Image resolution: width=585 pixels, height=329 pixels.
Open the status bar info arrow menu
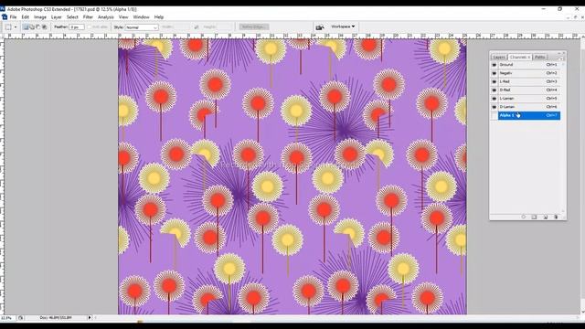(x=90, y=318)
